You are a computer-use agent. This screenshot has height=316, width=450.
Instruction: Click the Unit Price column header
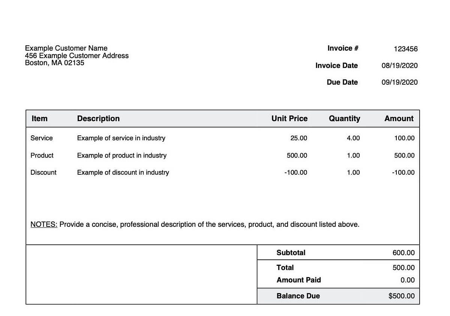pyautogui.click(x=289, y=118)
